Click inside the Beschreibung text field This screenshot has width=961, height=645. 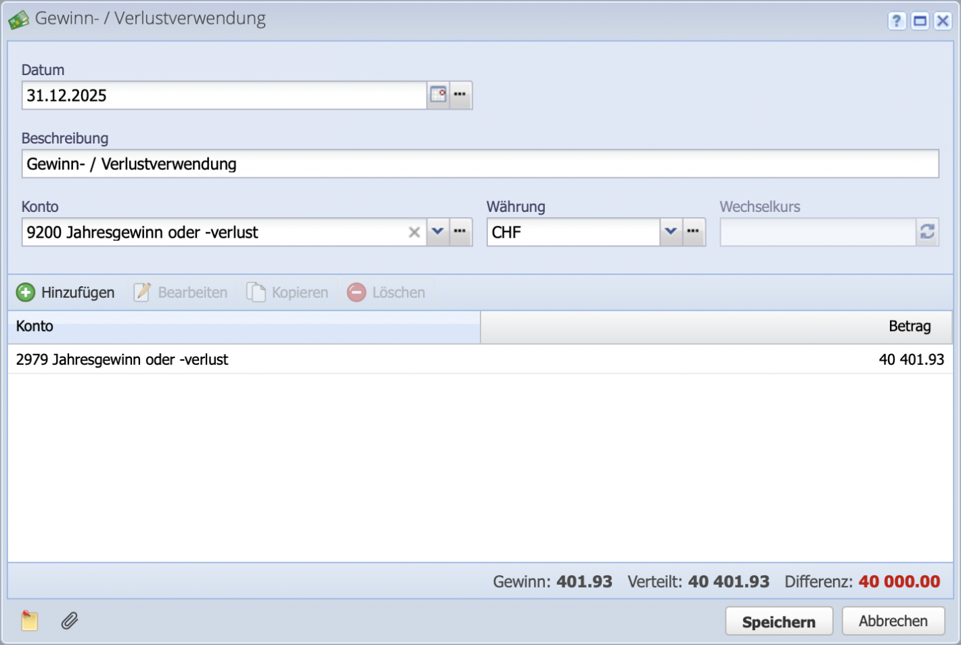[338, 163]
